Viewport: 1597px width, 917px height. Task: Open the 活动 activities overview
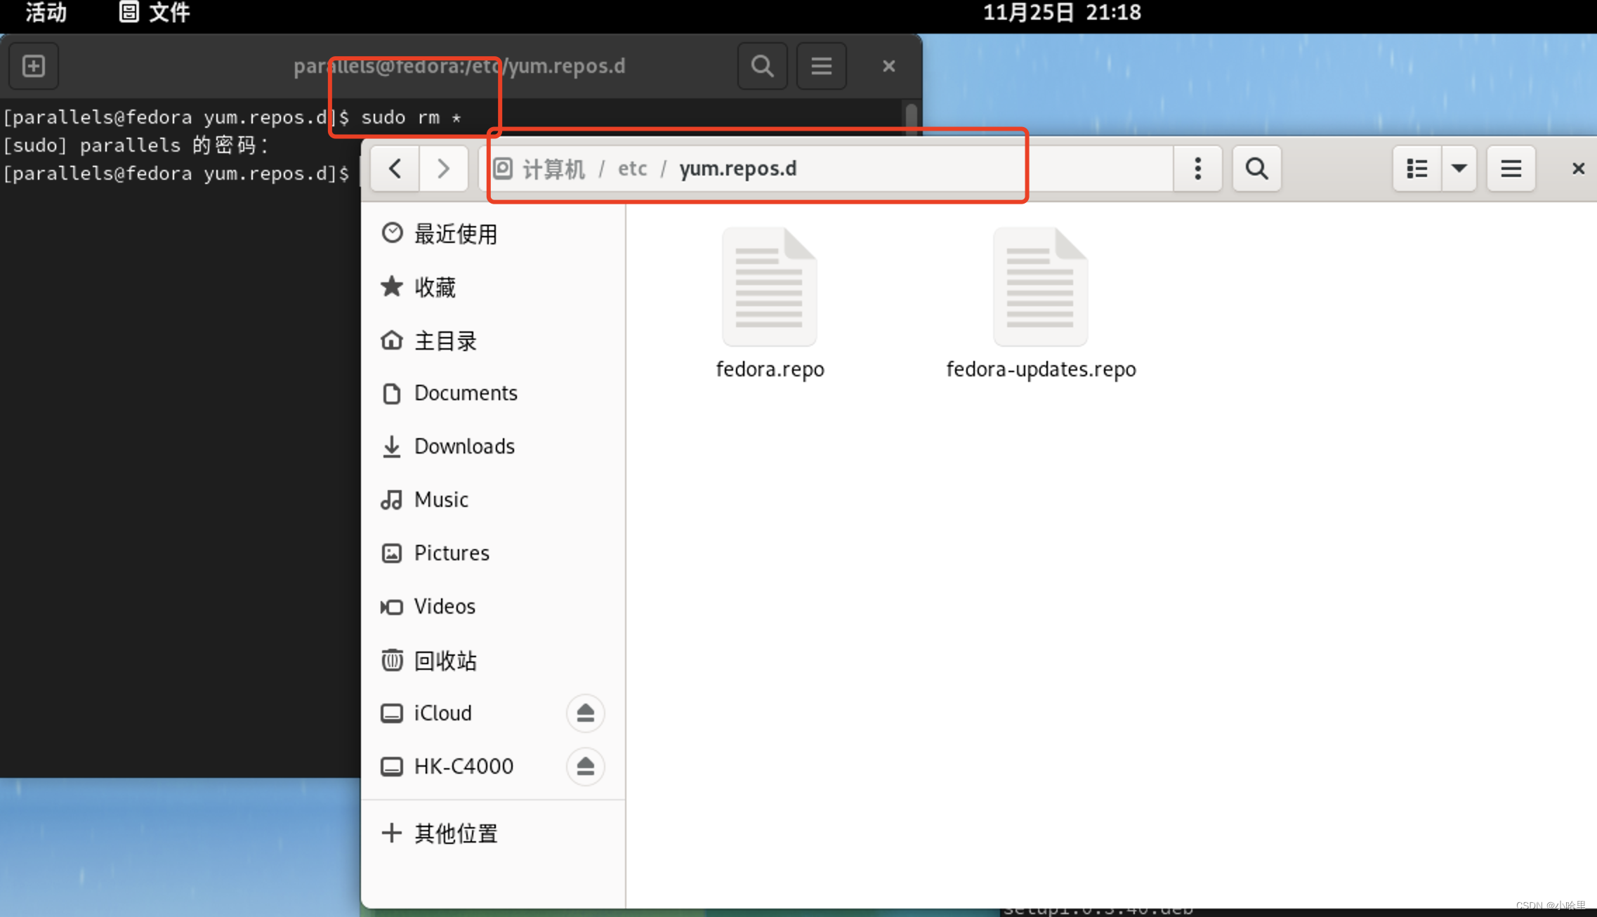(x=46, y=12)
